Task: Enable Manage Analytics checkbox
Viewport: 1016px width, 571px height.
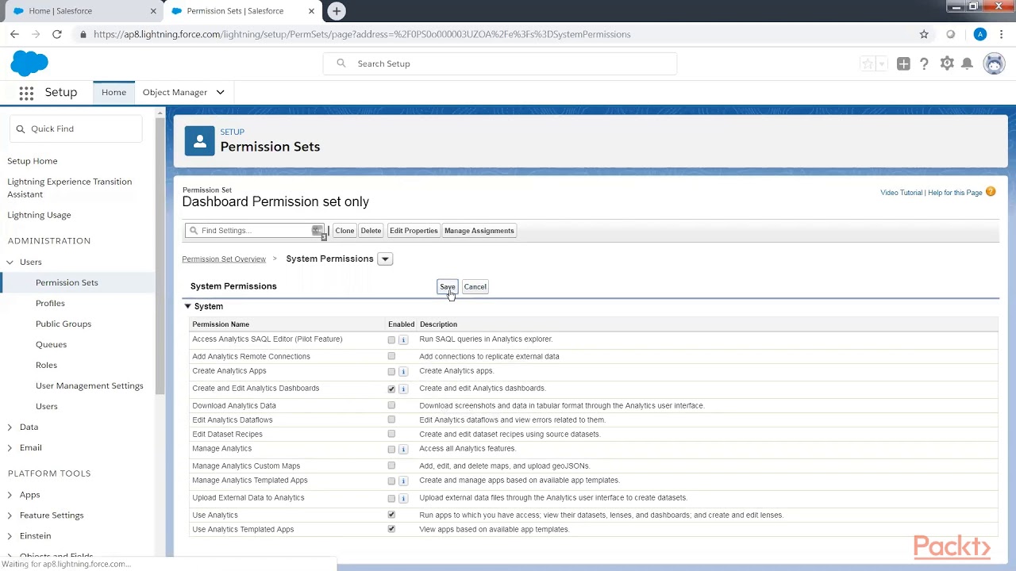Action: click(x=391, y=449)
